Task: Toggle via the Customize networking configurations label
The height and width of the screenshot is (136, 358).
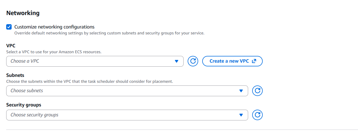Action: click(x=54, y=27)
